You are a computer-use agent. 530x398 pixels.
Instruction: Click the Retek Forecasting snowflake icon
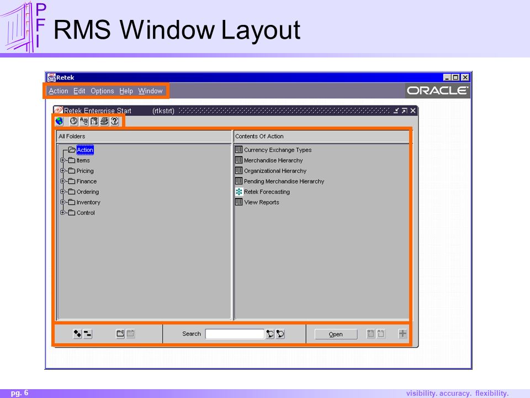pos(239,192)
